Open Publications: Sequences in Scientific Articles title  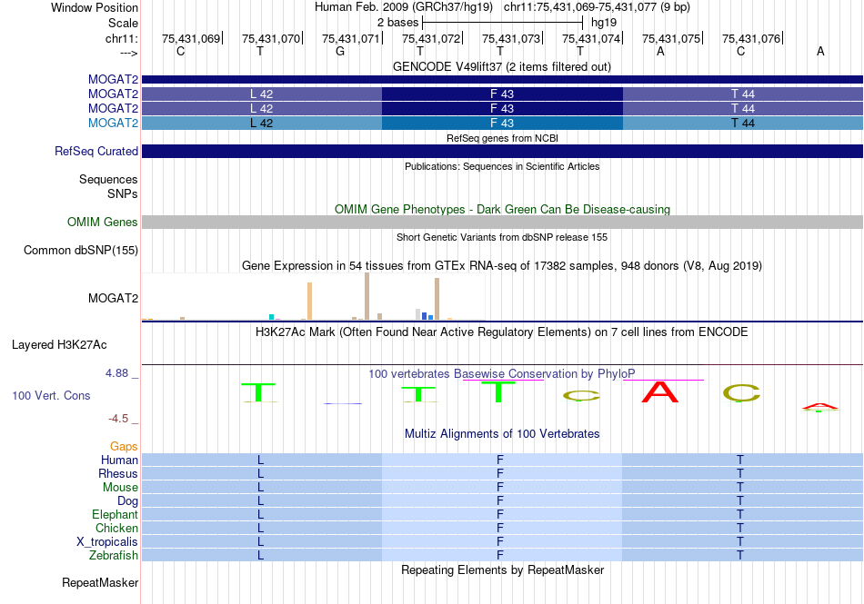tap(502, 166)
